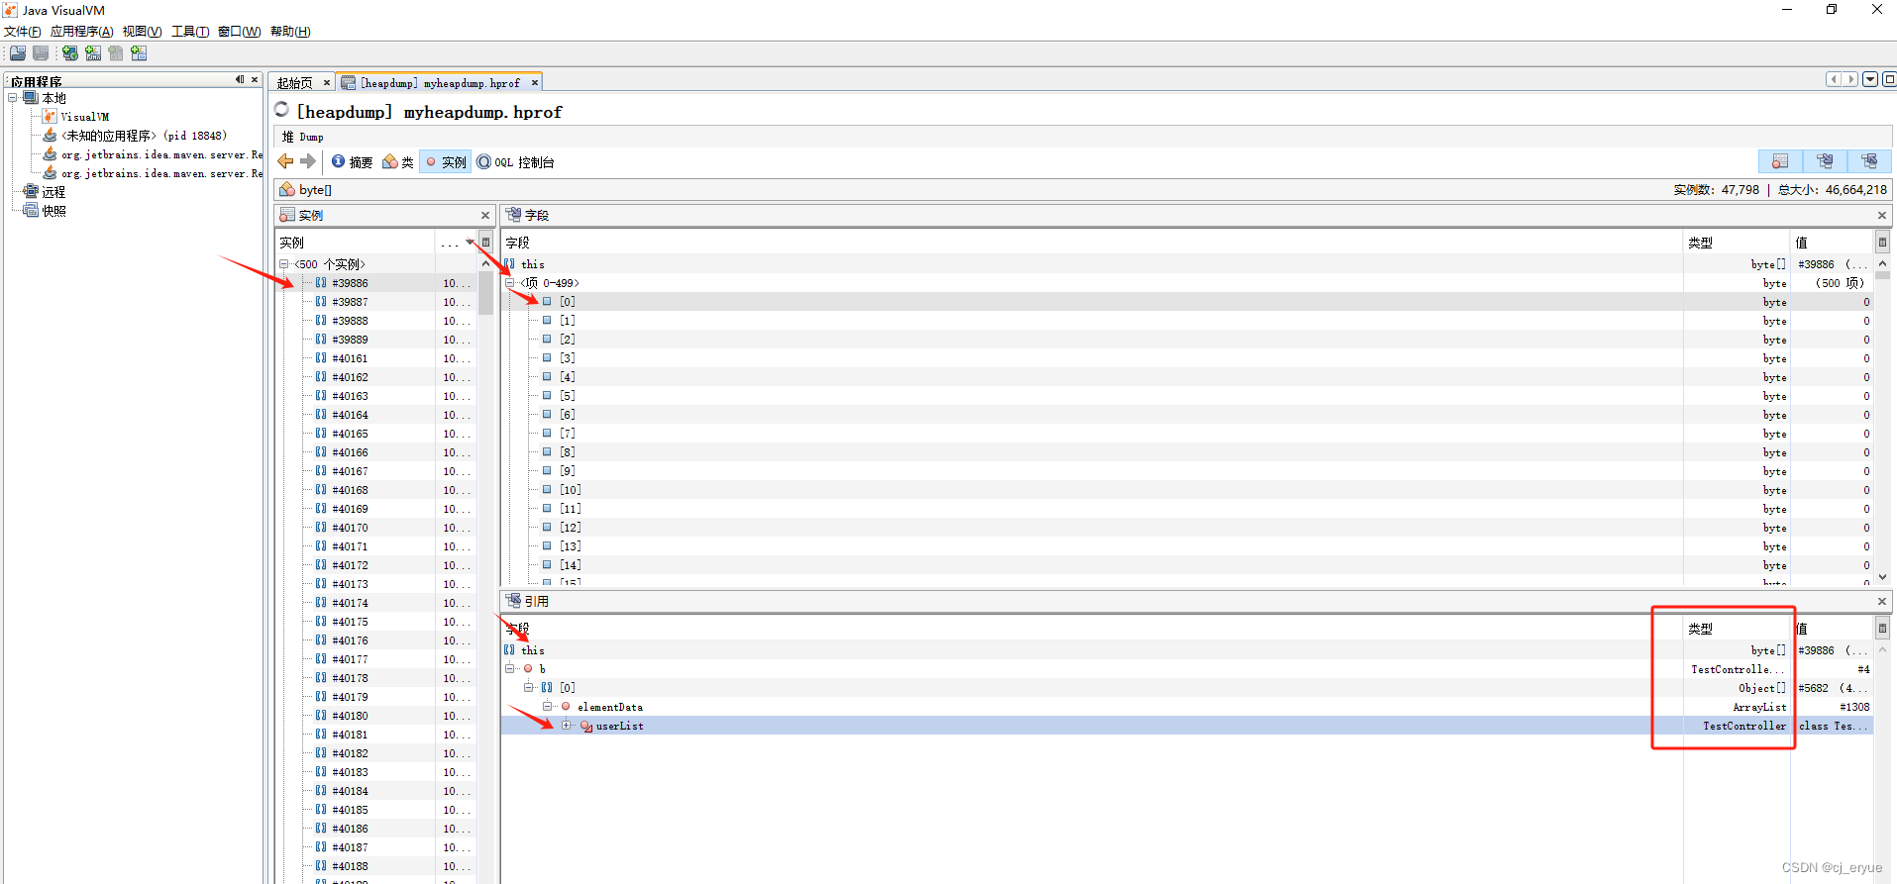Toggle the instances pane view button
The image size is (1897, 884).
[1780, 161]
